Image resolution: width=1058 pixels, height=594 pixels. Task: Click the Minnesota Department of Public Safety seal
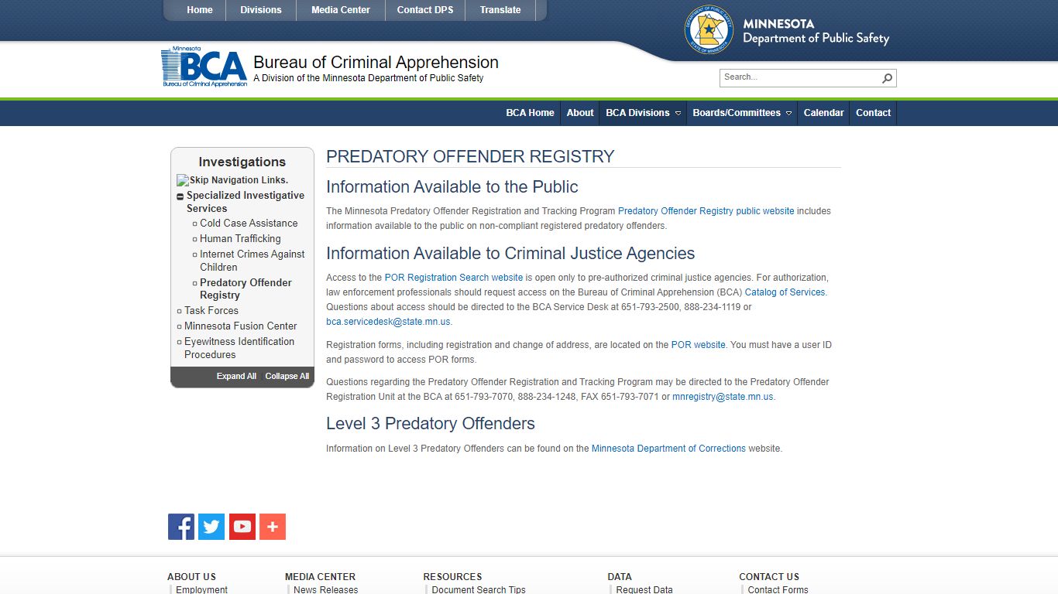[709, 29]
